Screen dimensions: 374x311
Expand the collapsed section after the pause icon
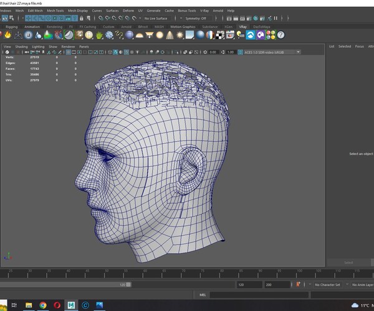[282, 18]
